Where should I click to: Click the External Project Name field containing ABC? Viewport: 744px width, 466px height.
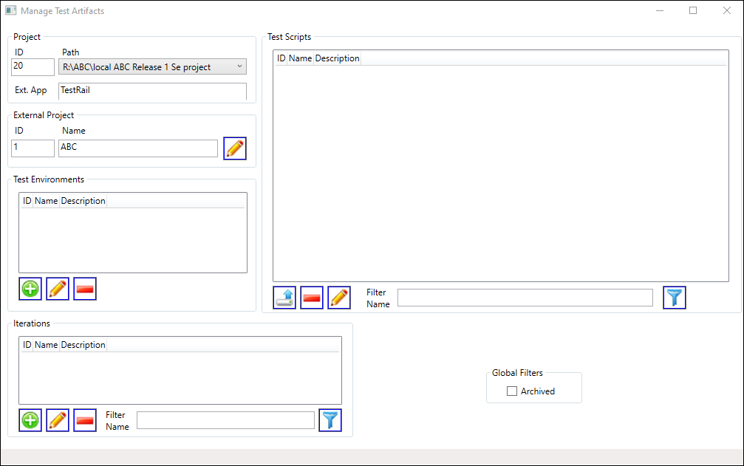[137, 148]
